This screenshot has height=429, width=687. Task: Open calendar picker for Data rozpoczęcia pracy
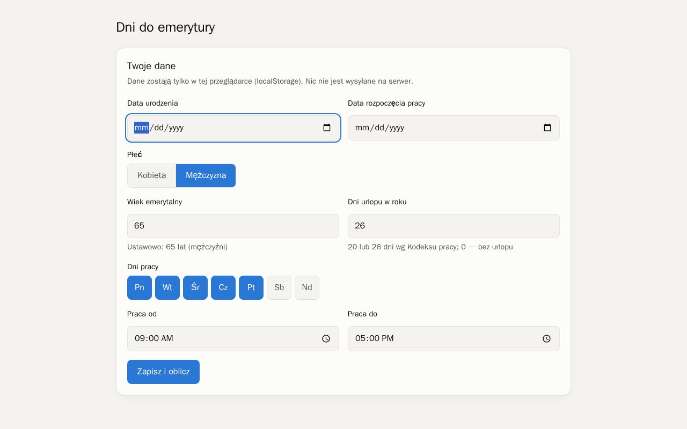pos(547,128)
